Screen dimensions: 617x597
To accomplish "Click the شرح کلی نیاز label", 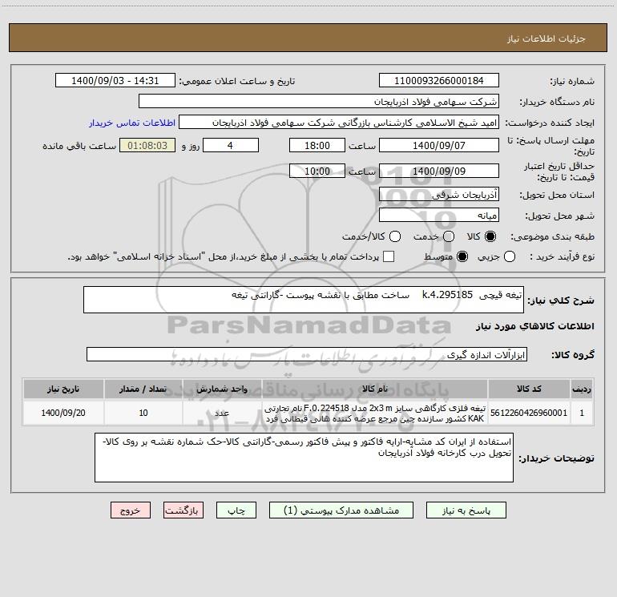I will 561,301.
